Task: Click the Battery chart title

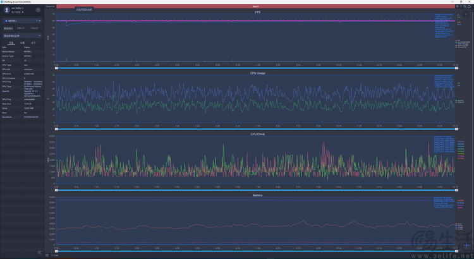Action: pyautogui.click(x=258, y=195)
